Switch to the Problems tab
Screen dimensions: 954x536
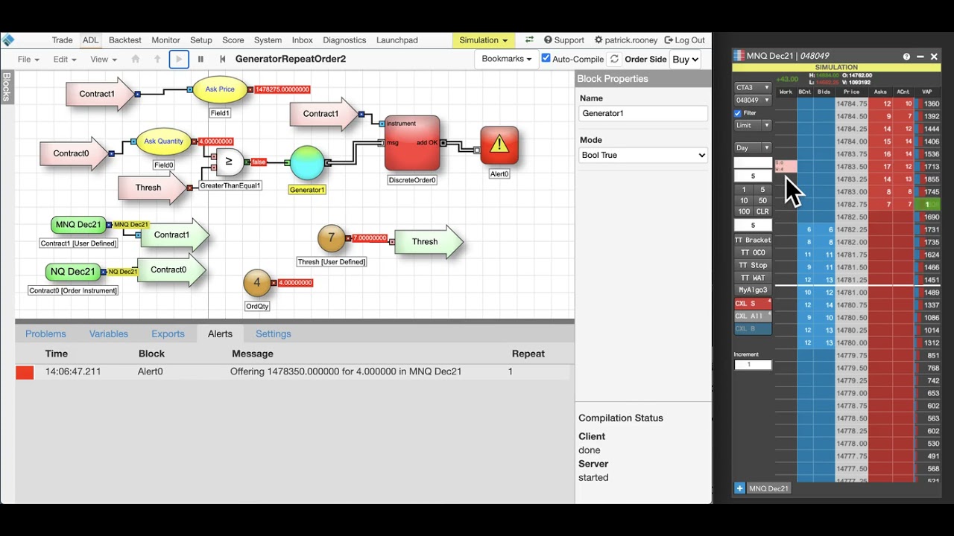tap(45, 334)
